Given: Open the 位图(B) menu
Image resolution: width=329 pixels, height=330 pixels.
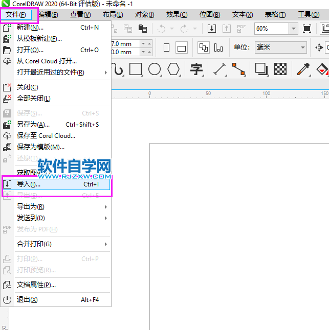Looking at the screenshot, I should coord(210,15).
